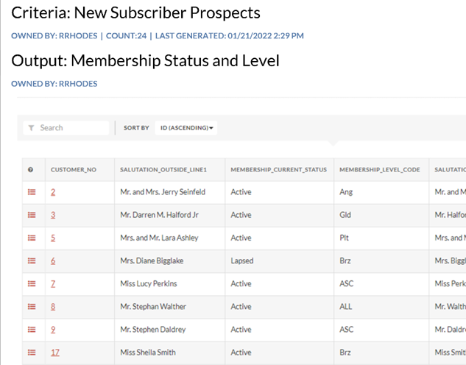Click the SALUTATION_OUTSIDE_LINE1 column header
Screen dimensions: 466x365
click(163, 169)
